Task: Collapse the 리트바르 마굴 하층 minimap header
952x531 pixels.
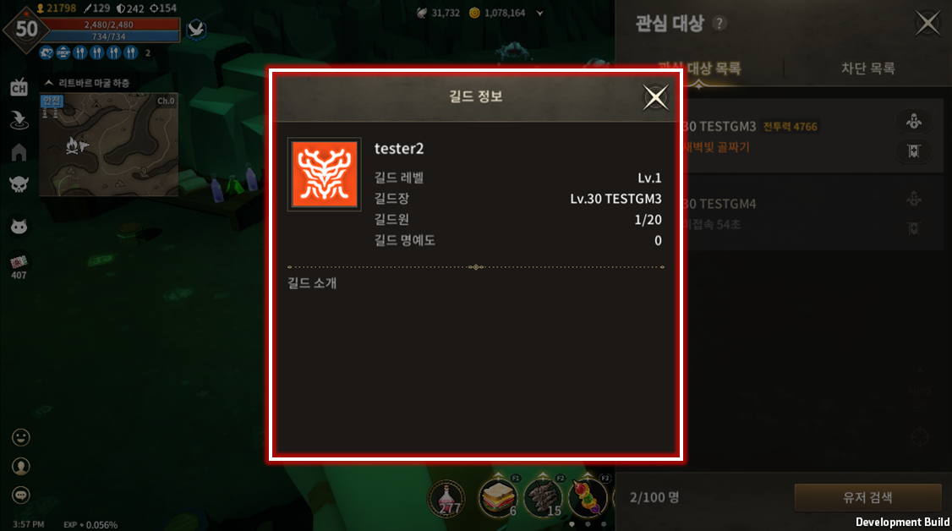Action: 49,83
